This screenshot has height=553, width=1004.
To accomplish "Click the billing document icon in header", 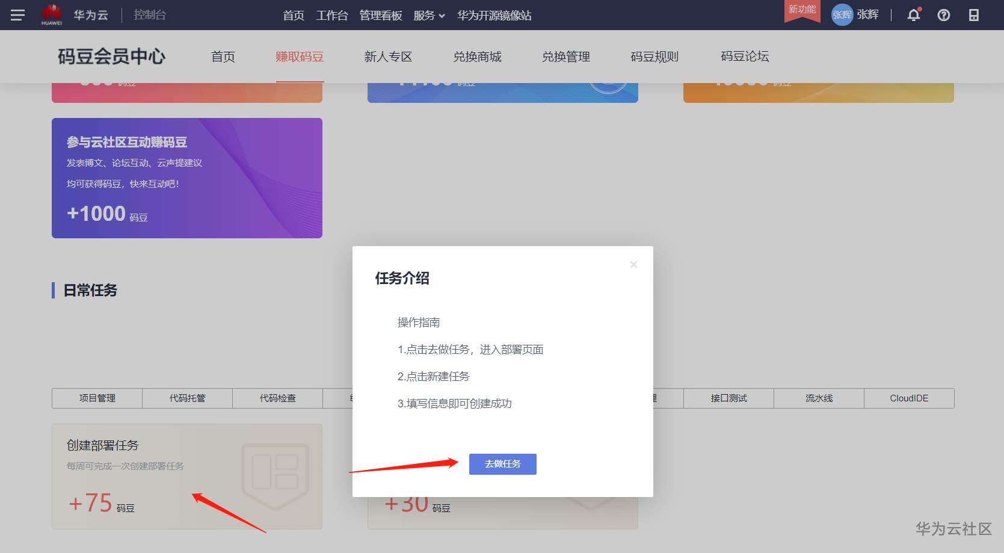I will (974, 15).
